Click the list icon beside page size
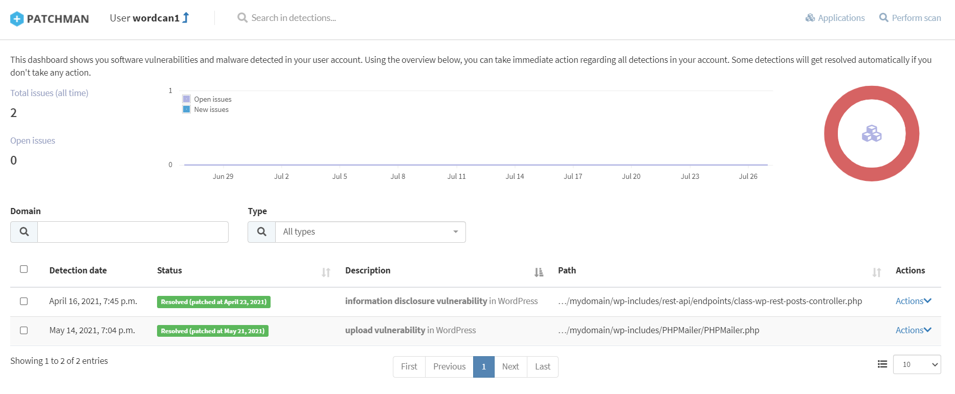 click(x=882, y=364)
